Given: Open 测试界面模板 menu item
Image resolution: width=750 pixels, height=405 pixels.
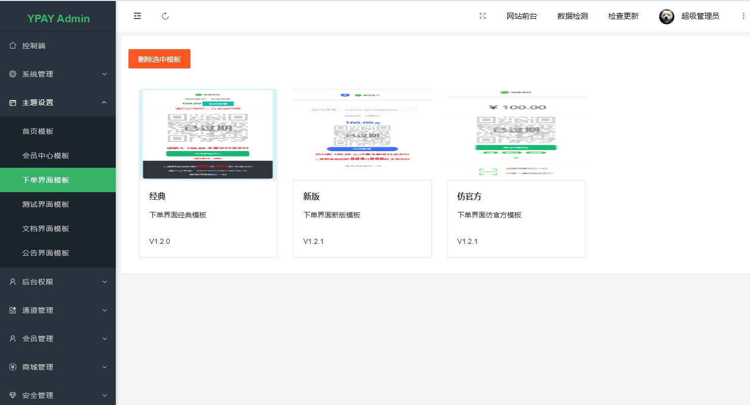Looking at the screenshot, I should [x=58, y=204].
